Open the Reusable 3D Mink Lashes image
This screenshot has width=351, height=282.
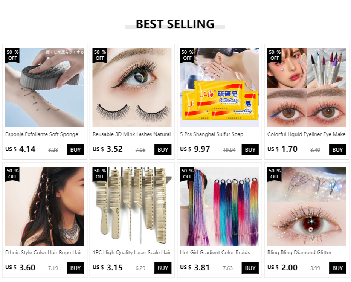tap(132, 88)
